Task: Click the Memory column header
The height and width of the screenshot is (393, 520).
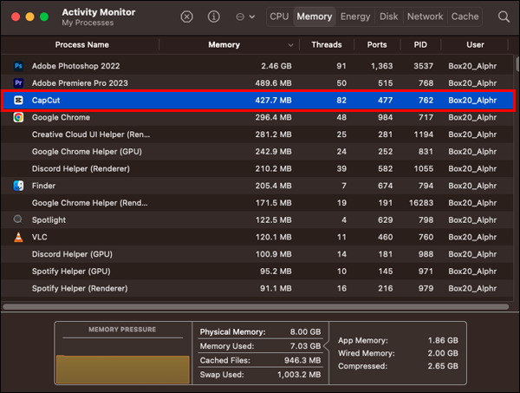Action: [x=224, y=45]
